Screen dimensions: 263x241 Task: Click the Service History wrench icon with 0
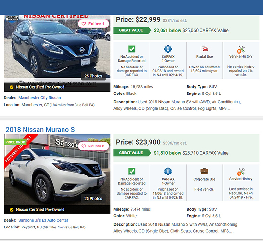click(241, 50)
